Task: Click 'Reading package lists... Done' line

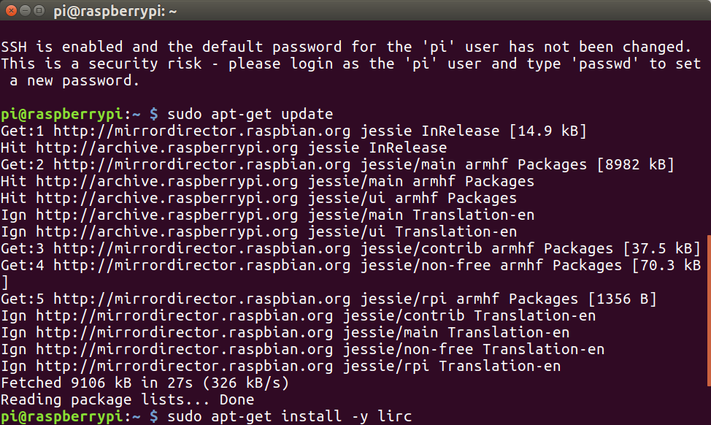Action: pos(128,400)
